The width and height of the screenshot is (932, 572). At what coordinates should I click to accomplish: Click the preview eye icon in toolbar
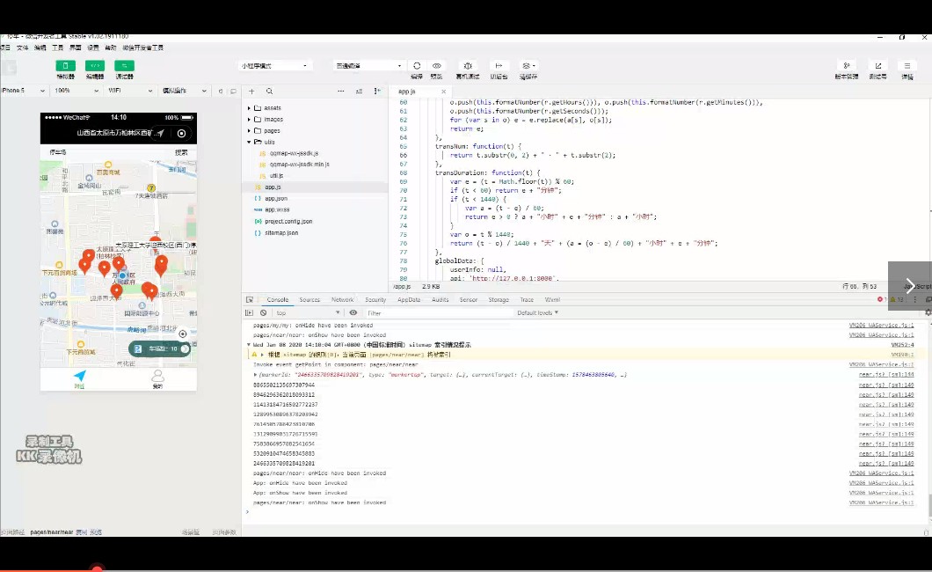click(437, 66)
